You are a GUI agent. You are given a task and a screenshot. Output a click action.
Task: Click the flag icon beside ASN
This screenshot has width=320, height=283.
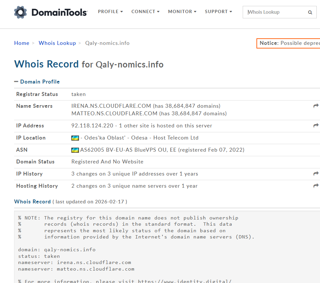(x=75, y=150)
